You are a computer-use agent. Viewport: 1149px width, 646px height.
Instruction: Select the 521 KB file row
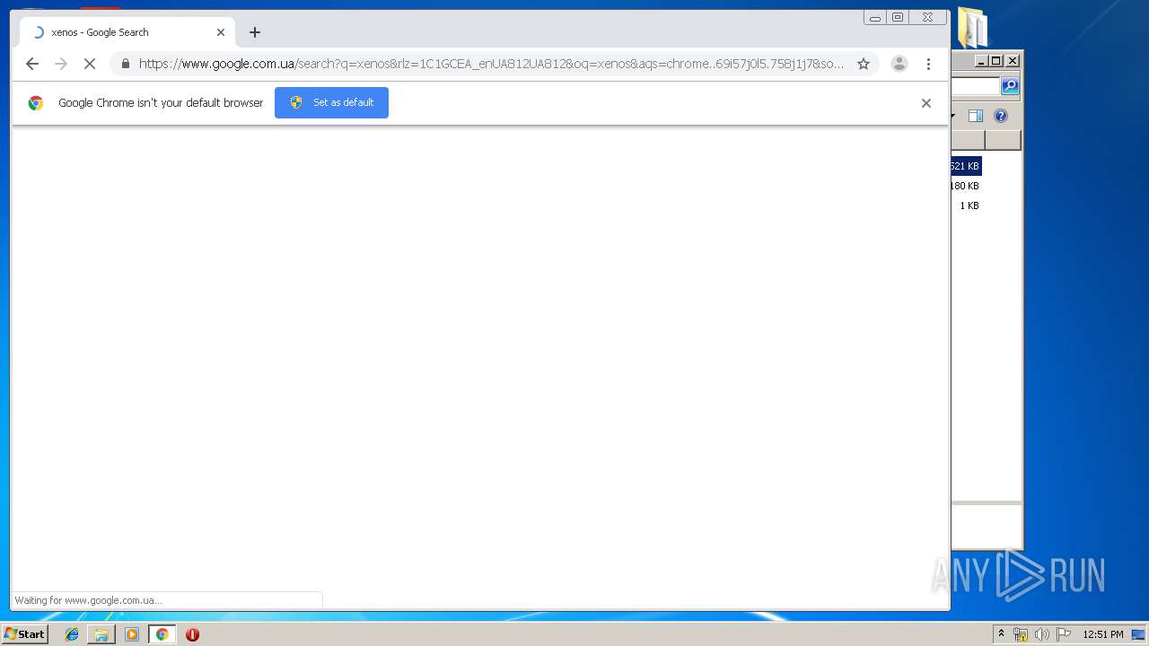point(966,166)
